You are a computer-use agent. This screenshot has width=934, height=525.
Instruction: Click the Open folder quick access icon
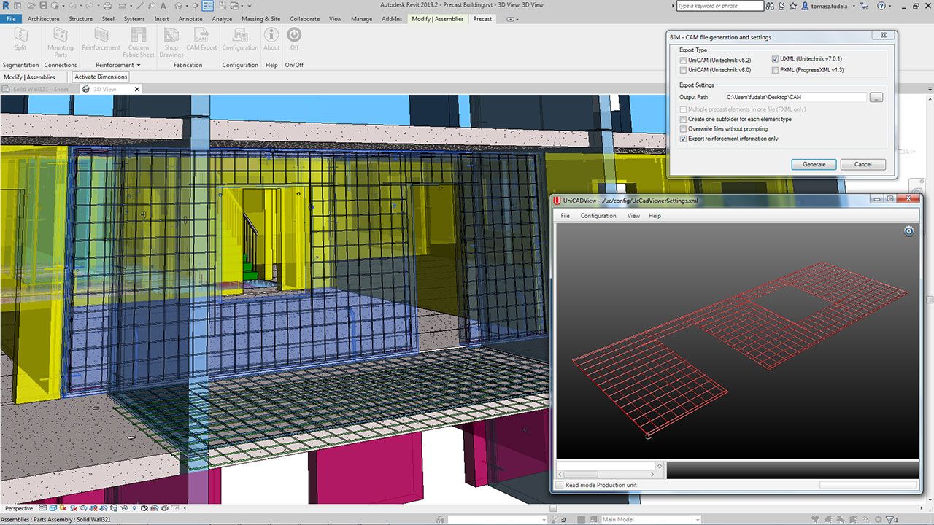pyautogui.click(x=31, y=6)
